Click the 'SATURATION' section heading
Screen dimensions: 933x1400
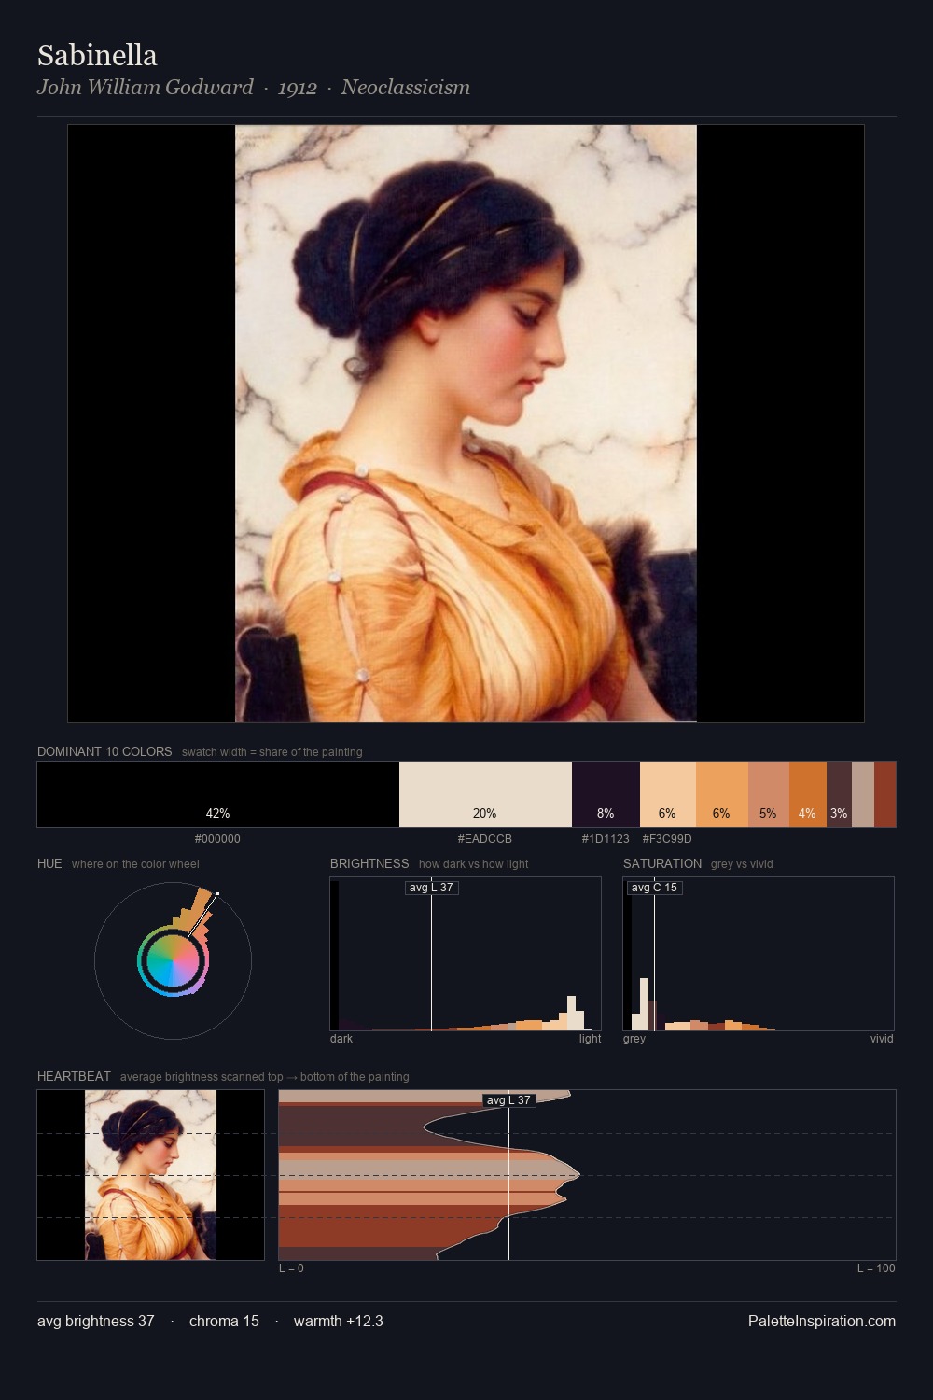pyautogui.click(x=662, y=863)
